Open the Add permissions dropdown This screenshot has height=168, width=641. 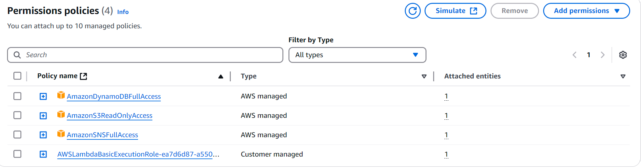click(586, 11)
